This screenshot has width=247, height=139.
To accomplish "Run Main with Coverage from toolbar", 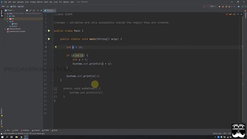I will pyautogui.click(x=226, y=7).
